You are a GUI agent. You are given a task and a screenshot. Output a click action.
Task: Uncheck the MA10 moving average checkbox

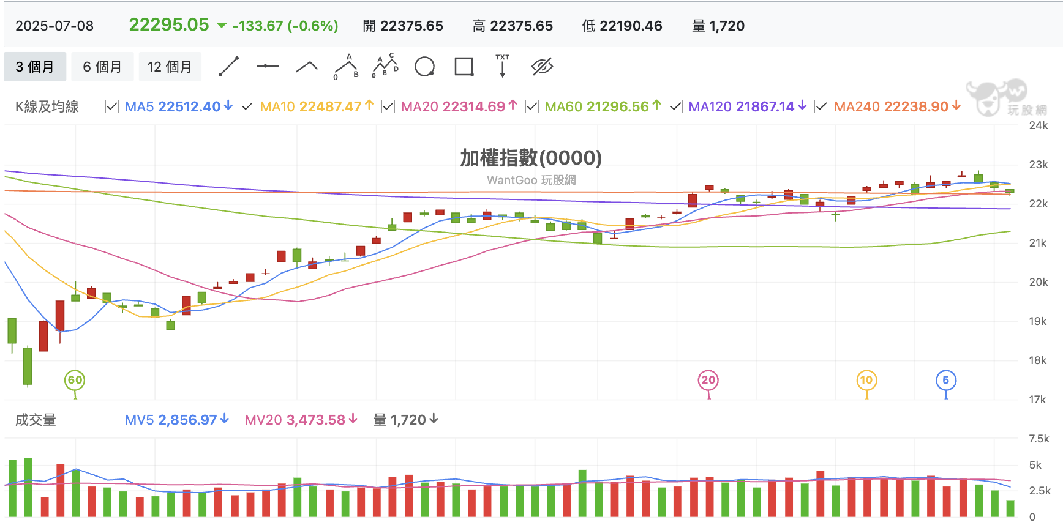pyautogui.click(x=247, y=106)
